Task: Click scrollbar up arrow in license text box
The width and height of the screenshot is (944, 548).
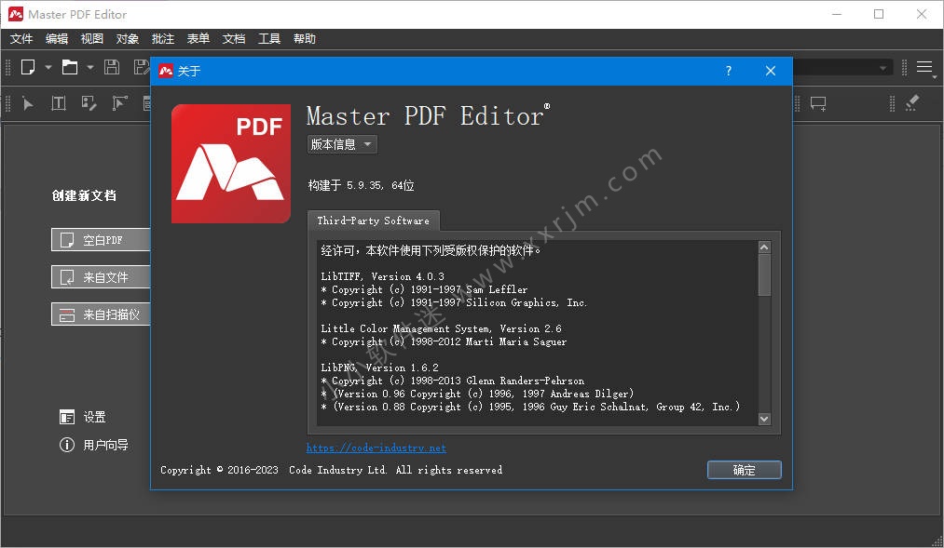Action: point(764,247)
